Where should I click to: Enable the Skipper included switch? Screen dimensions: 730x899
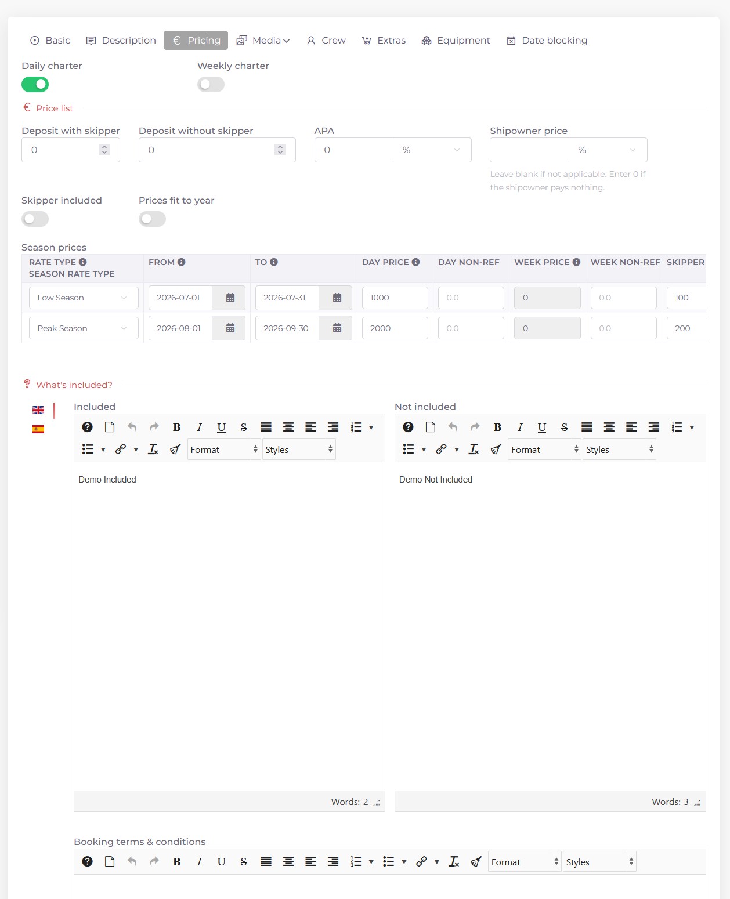(35, 219)
